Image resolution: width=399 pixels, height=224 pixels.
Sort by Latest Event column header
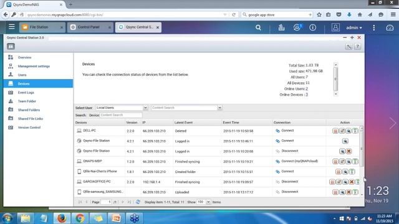pos(197,123)
